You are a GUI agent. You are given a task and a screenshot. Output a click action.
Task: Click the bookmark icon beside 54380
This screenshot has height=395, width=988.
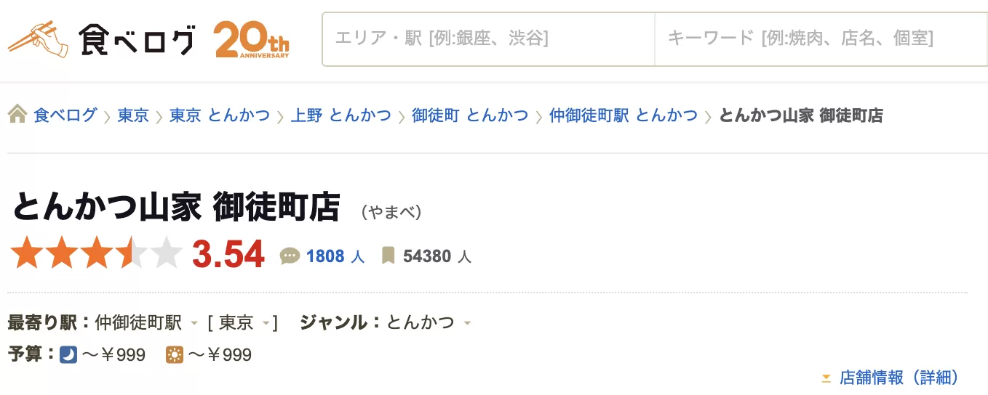coord(389,256)
